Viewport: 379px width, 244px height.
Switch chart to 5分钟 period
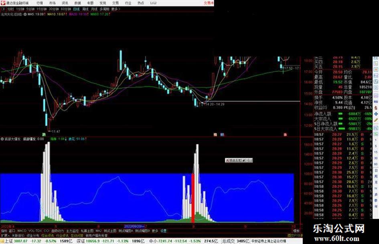coord(30,9)
